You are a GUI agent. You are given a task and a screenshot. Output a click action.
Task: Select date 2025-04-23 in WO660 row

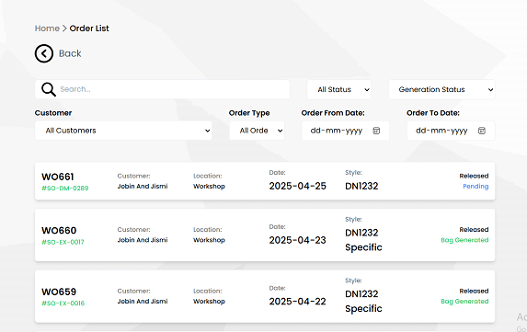tap(297, 240)
